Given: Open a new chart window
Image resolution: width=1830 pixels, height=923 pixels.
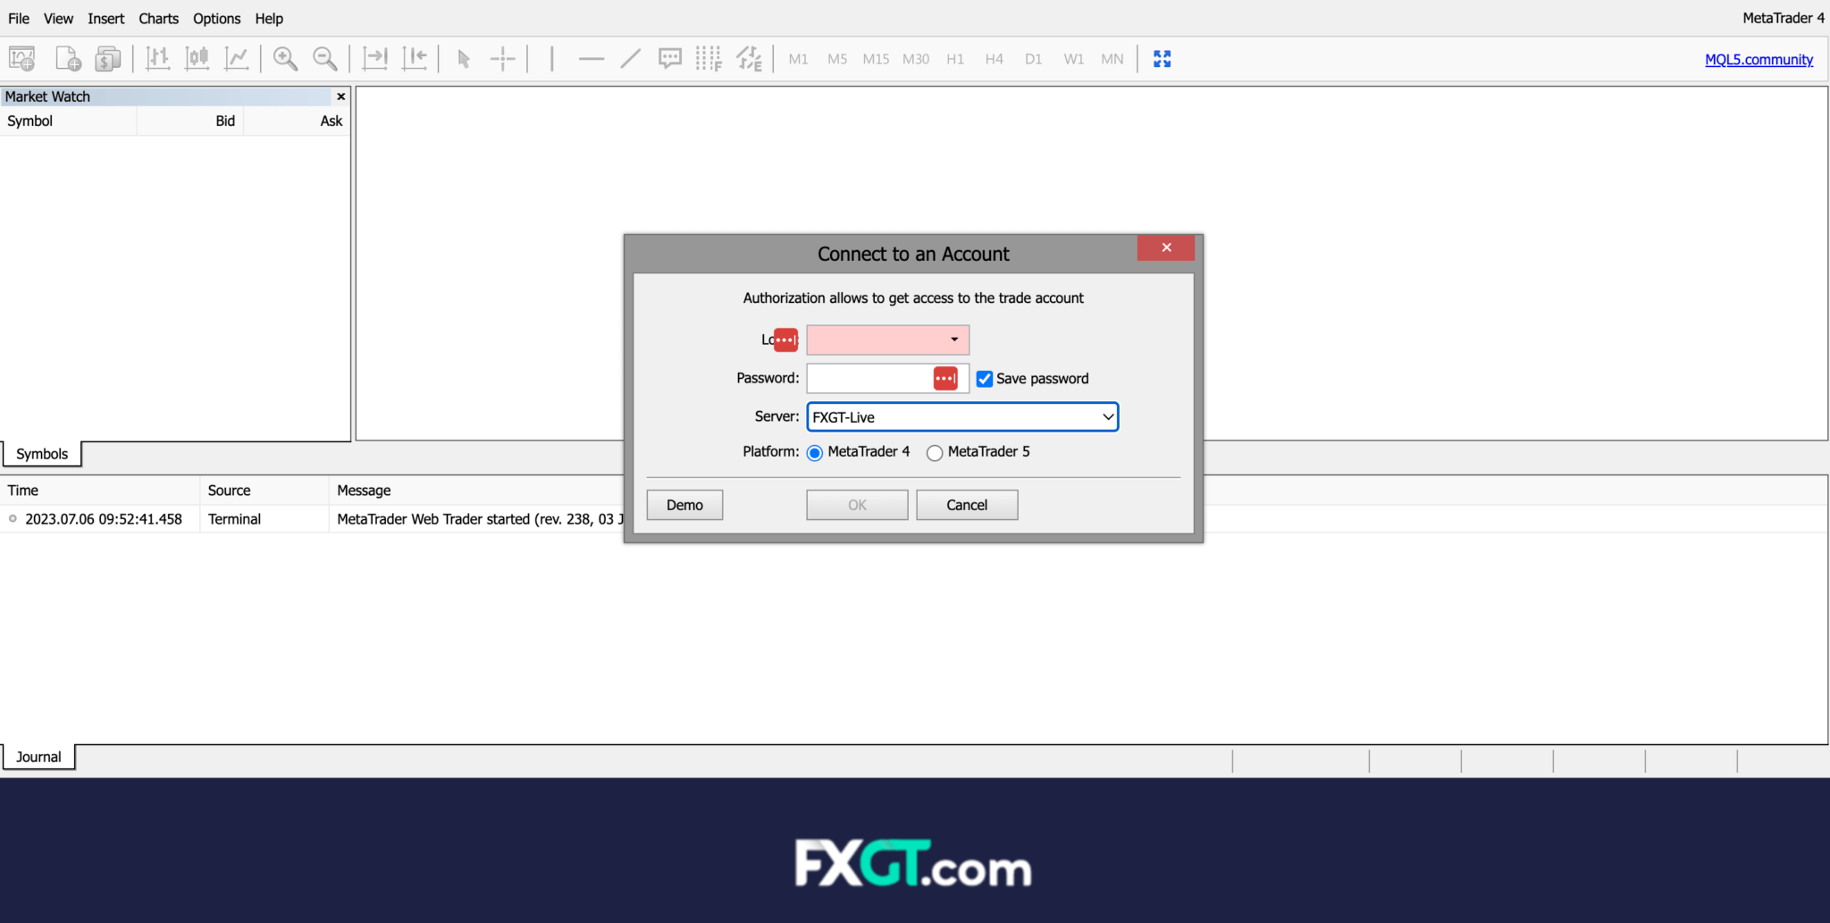Looking at the screenshot, I should click(x=21, y=58).
